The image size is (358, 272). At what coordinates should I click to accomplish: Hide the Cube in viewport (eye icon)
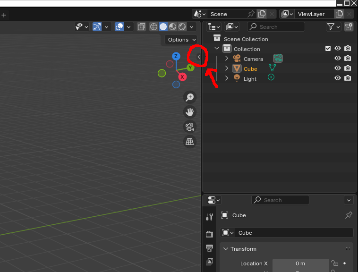pyautogui.click(x=338, y=68)
